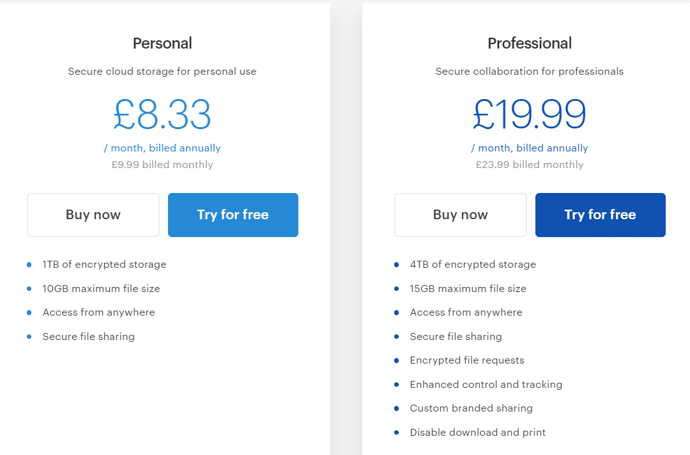Click the £9.99 billed monthly text
This screenshot has height=455, width=690.
162,165
